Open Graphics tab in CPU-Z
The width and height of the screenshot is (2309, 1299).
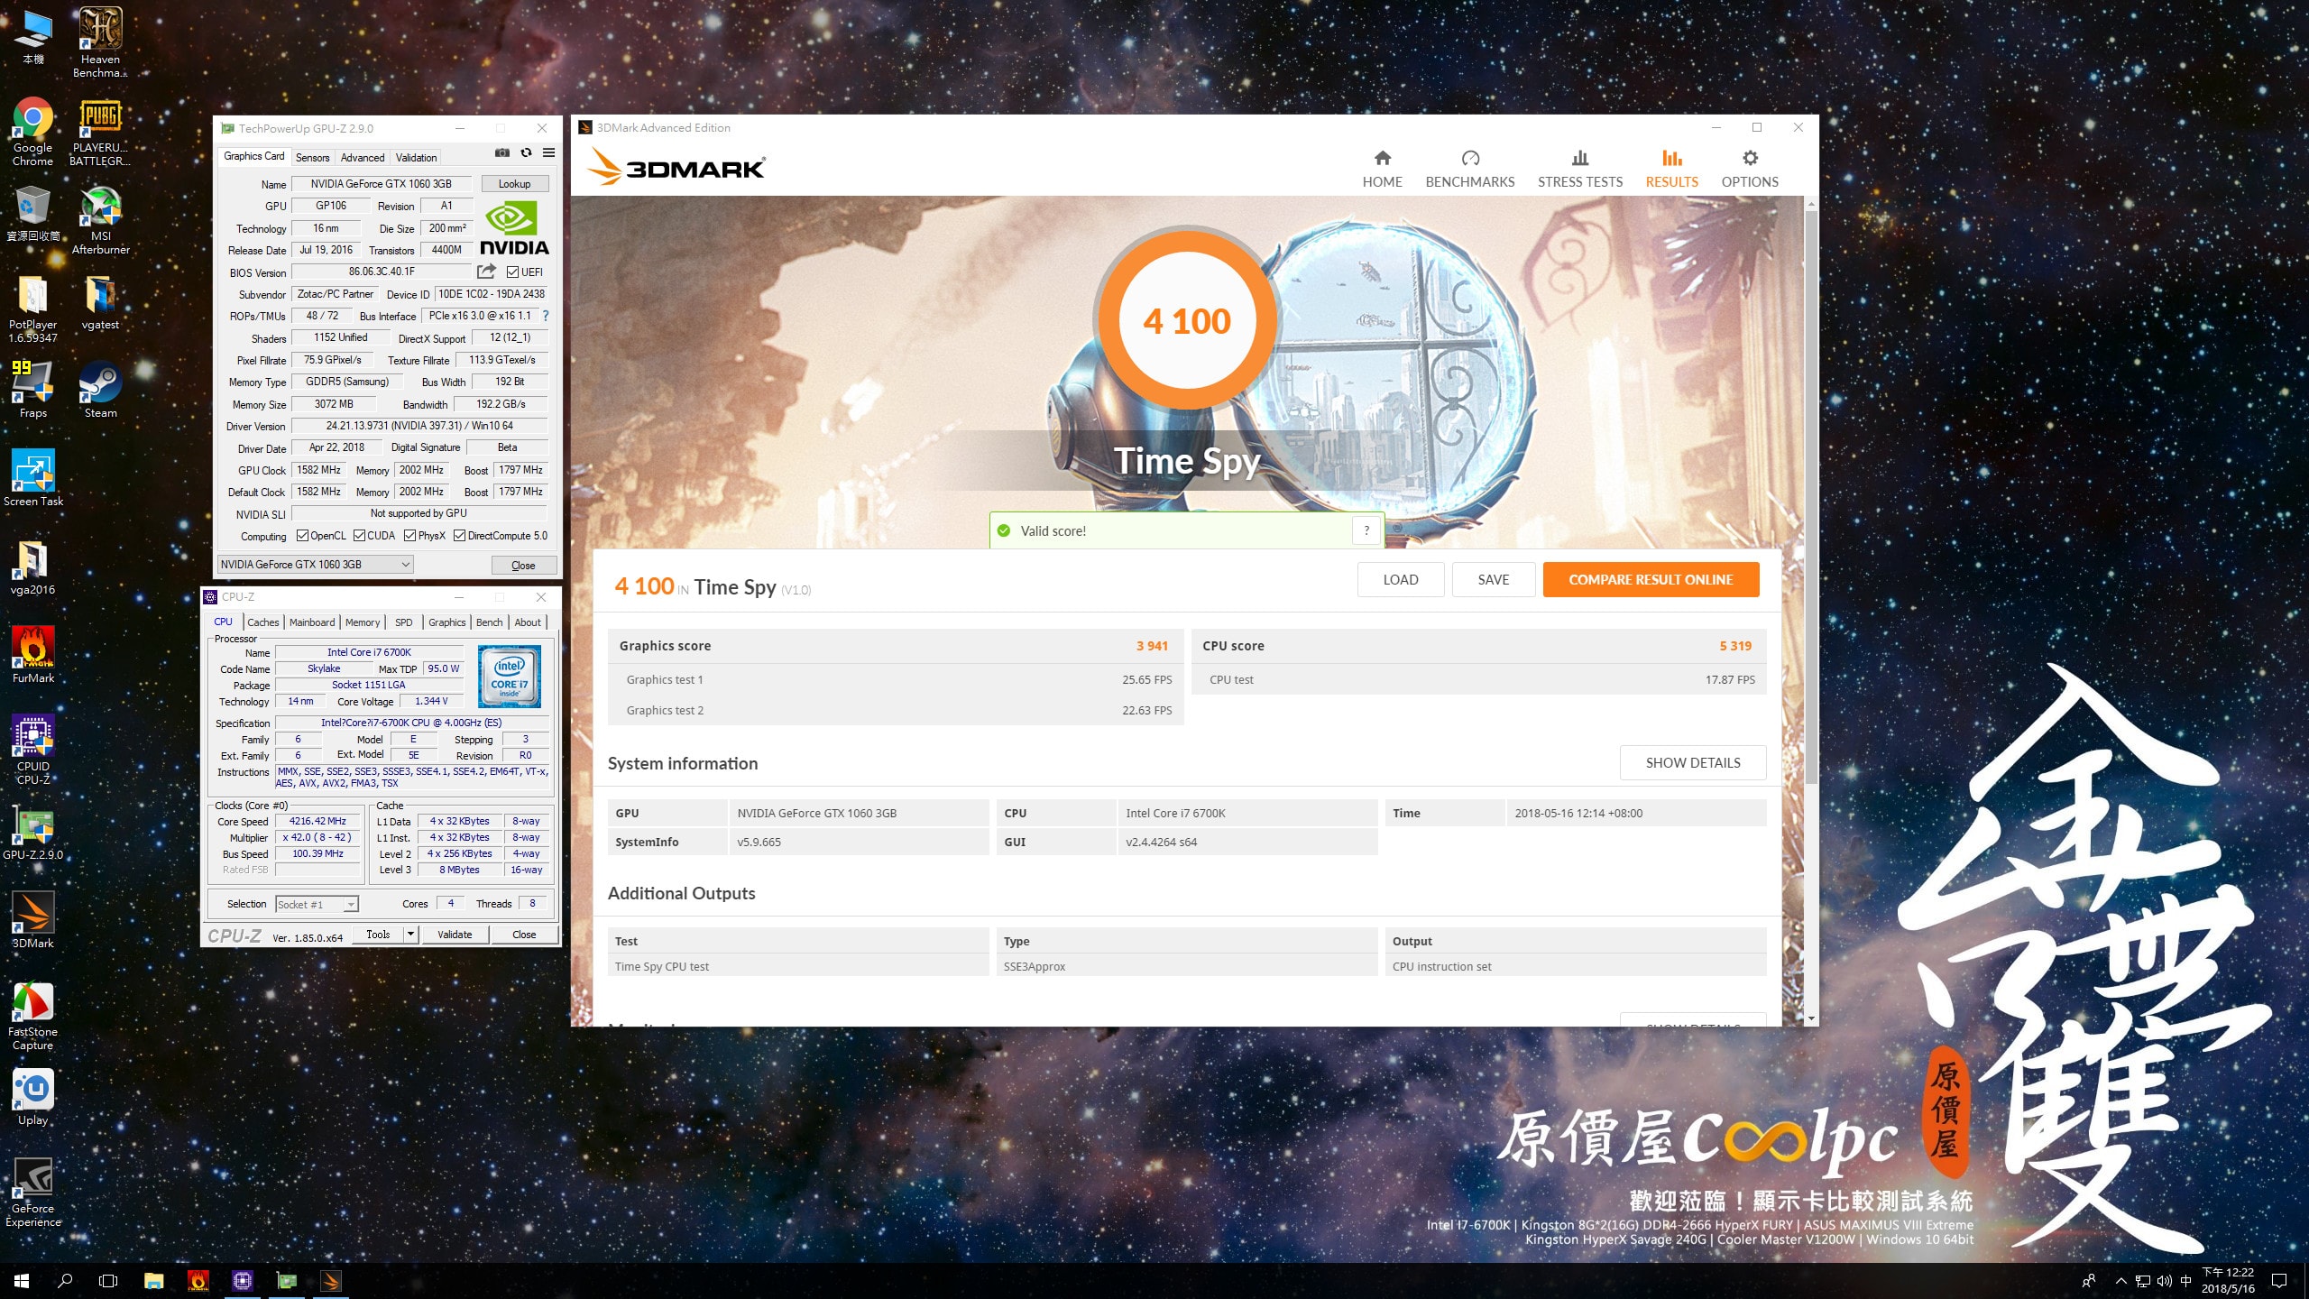[x=446, y=622]
